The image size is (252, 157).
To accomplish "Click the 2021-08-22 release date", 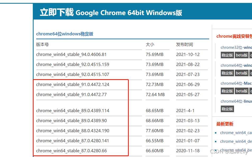I will [x=188, y=64].
